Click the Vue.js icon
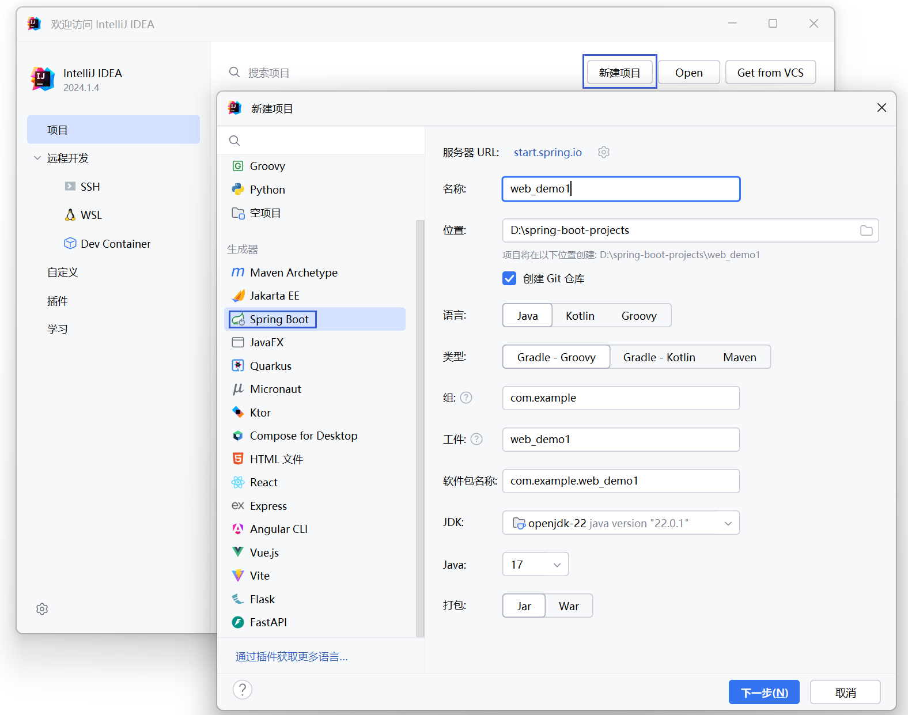 tap(238, 552)
